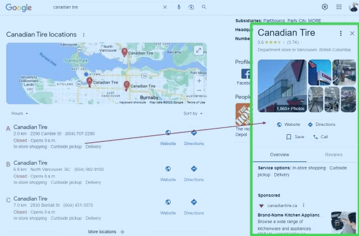This screenshot has height=236, width=359.
Task: Click the Keyboard shortcuts map link
Action: (x=132, y=102)
